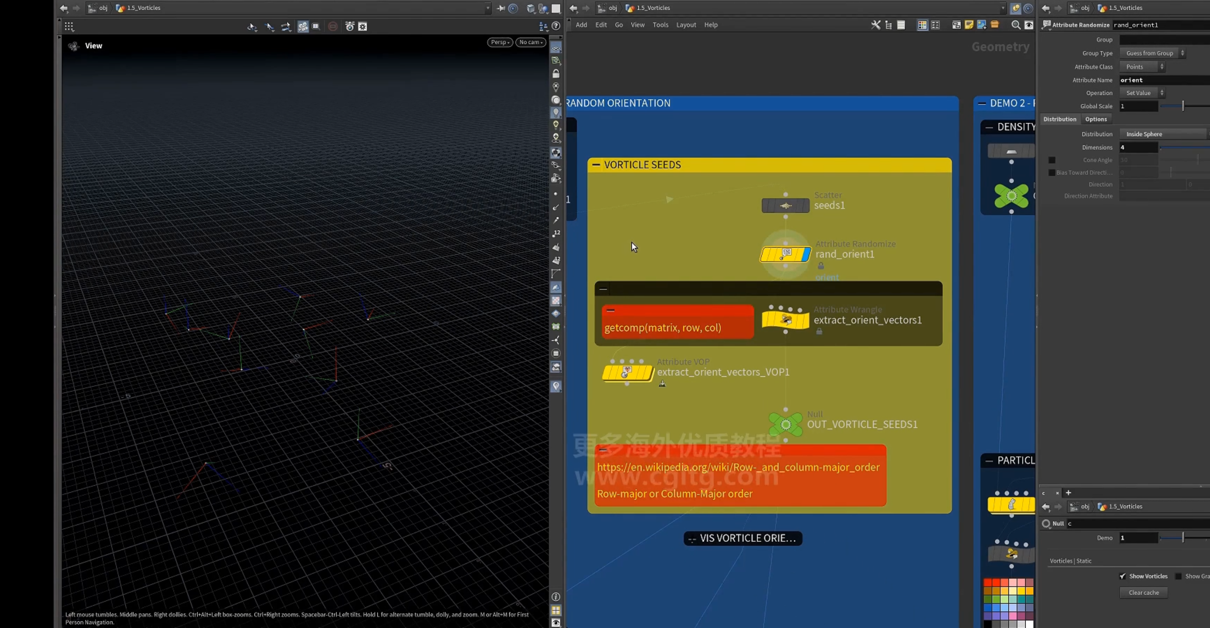This screenshot has height=628, width=1210.
Task: Click the seeds1 Scatter node
Action: pyautogui.click(x=786, y=206)
